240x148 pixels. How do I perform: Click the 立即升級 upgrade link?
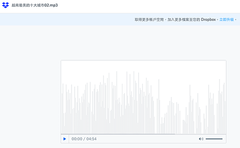pos(226,20)
